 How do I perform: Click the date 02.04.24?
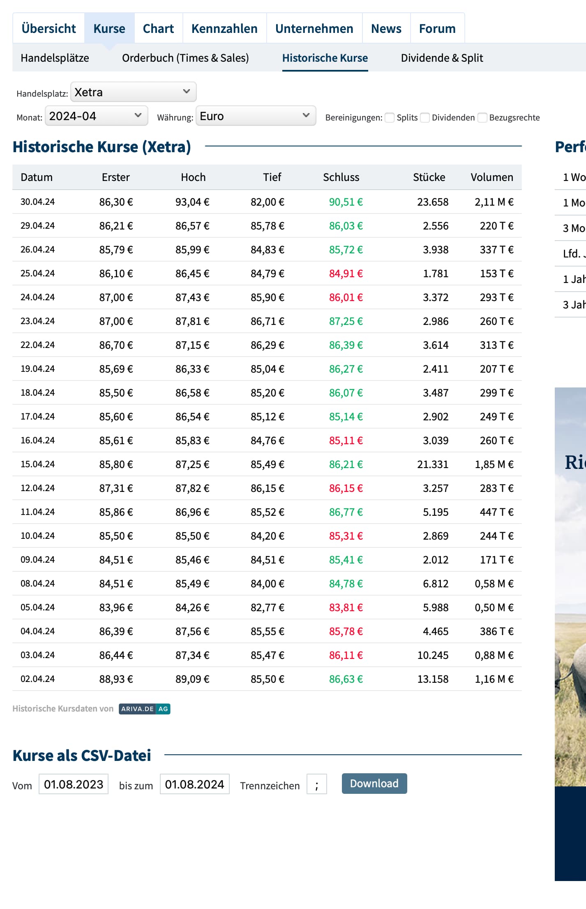[x=38, y=679]
